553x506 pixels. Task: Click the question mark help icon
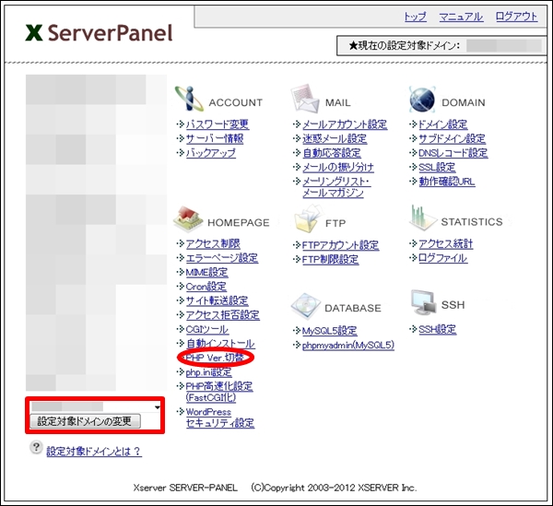pyautogui.click(x=36, y=447)
